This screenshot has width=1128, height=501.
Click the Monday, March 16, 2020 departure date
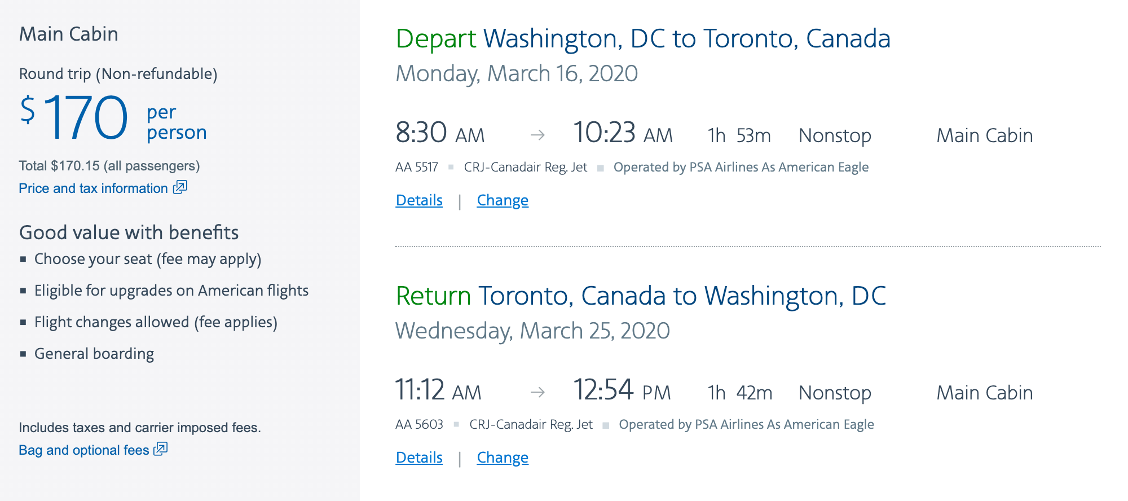coord(517,74)
